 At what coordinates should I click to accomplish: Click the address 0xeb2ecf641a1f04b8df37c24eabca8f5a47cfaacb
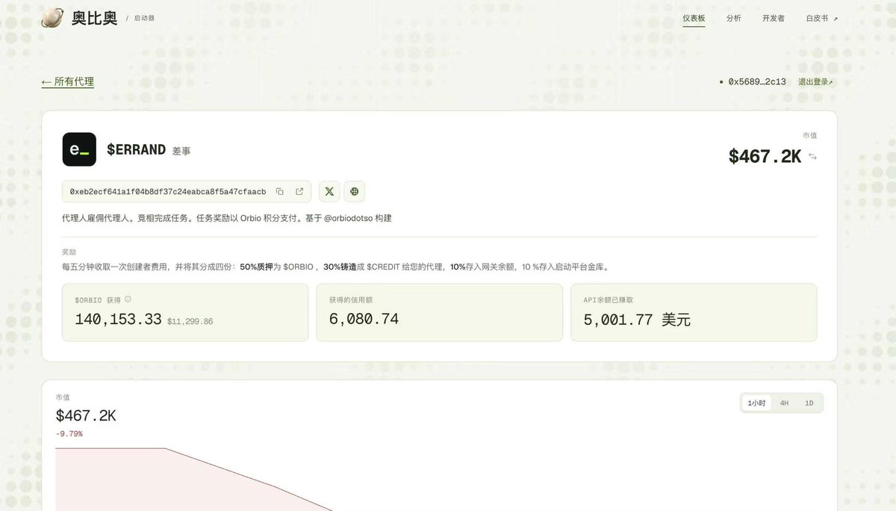click(168, 192)
